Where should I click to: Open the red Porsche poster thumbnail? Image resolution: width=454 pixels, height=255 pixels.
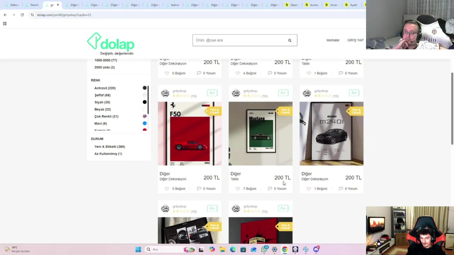pos(261,231)
